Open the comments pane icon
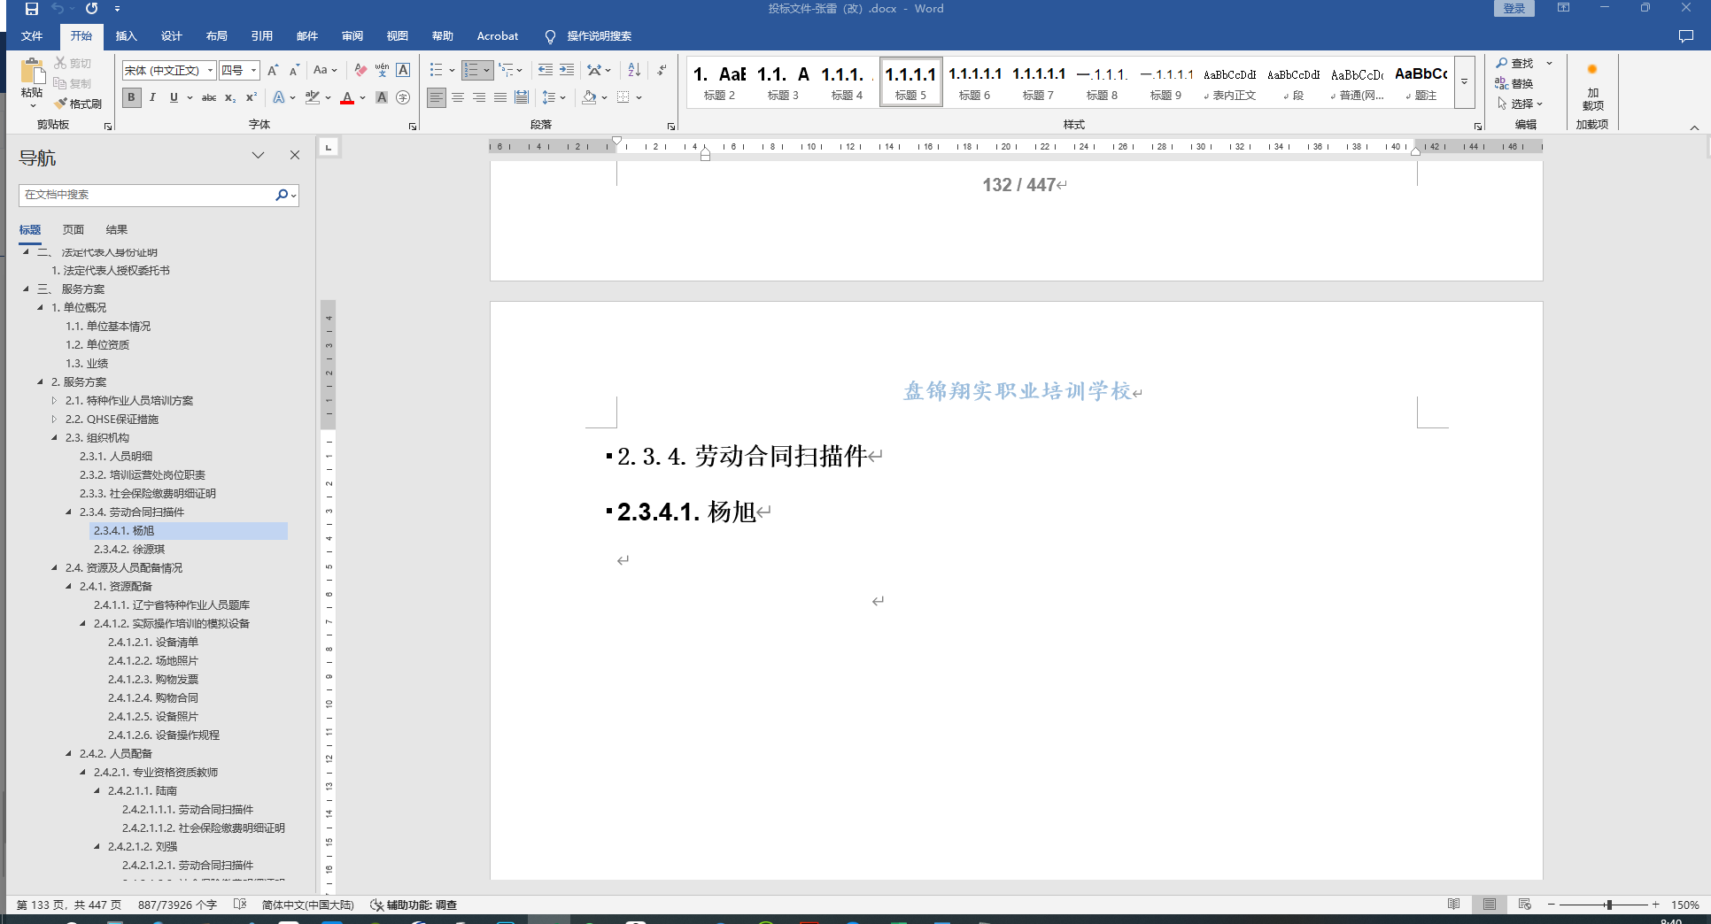 [1686, 36]
